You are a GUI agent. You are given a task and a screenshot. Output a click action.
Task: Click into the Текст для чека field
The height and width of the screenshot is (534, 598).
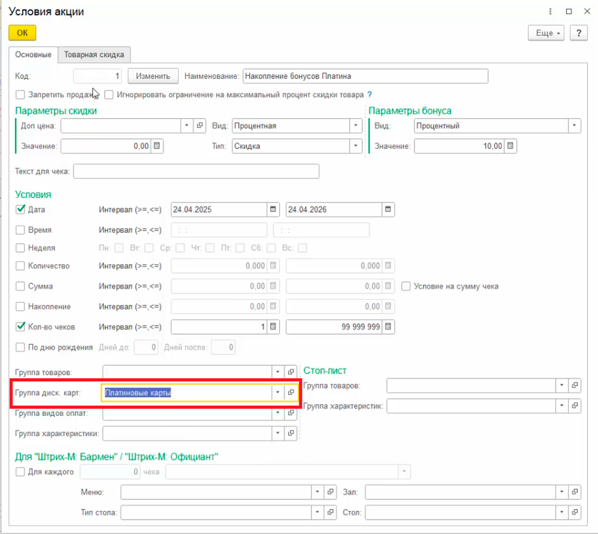point(196,172)
